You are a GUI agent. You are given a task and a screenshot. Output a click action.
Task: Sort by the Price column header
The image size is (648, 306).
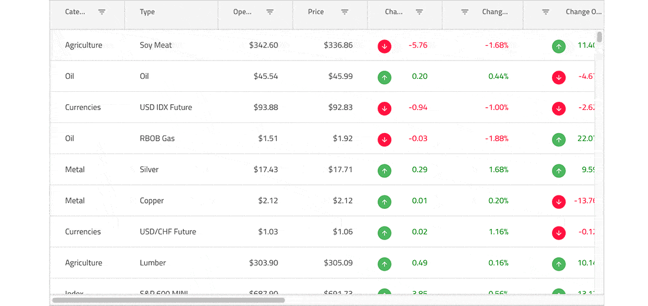316,12
